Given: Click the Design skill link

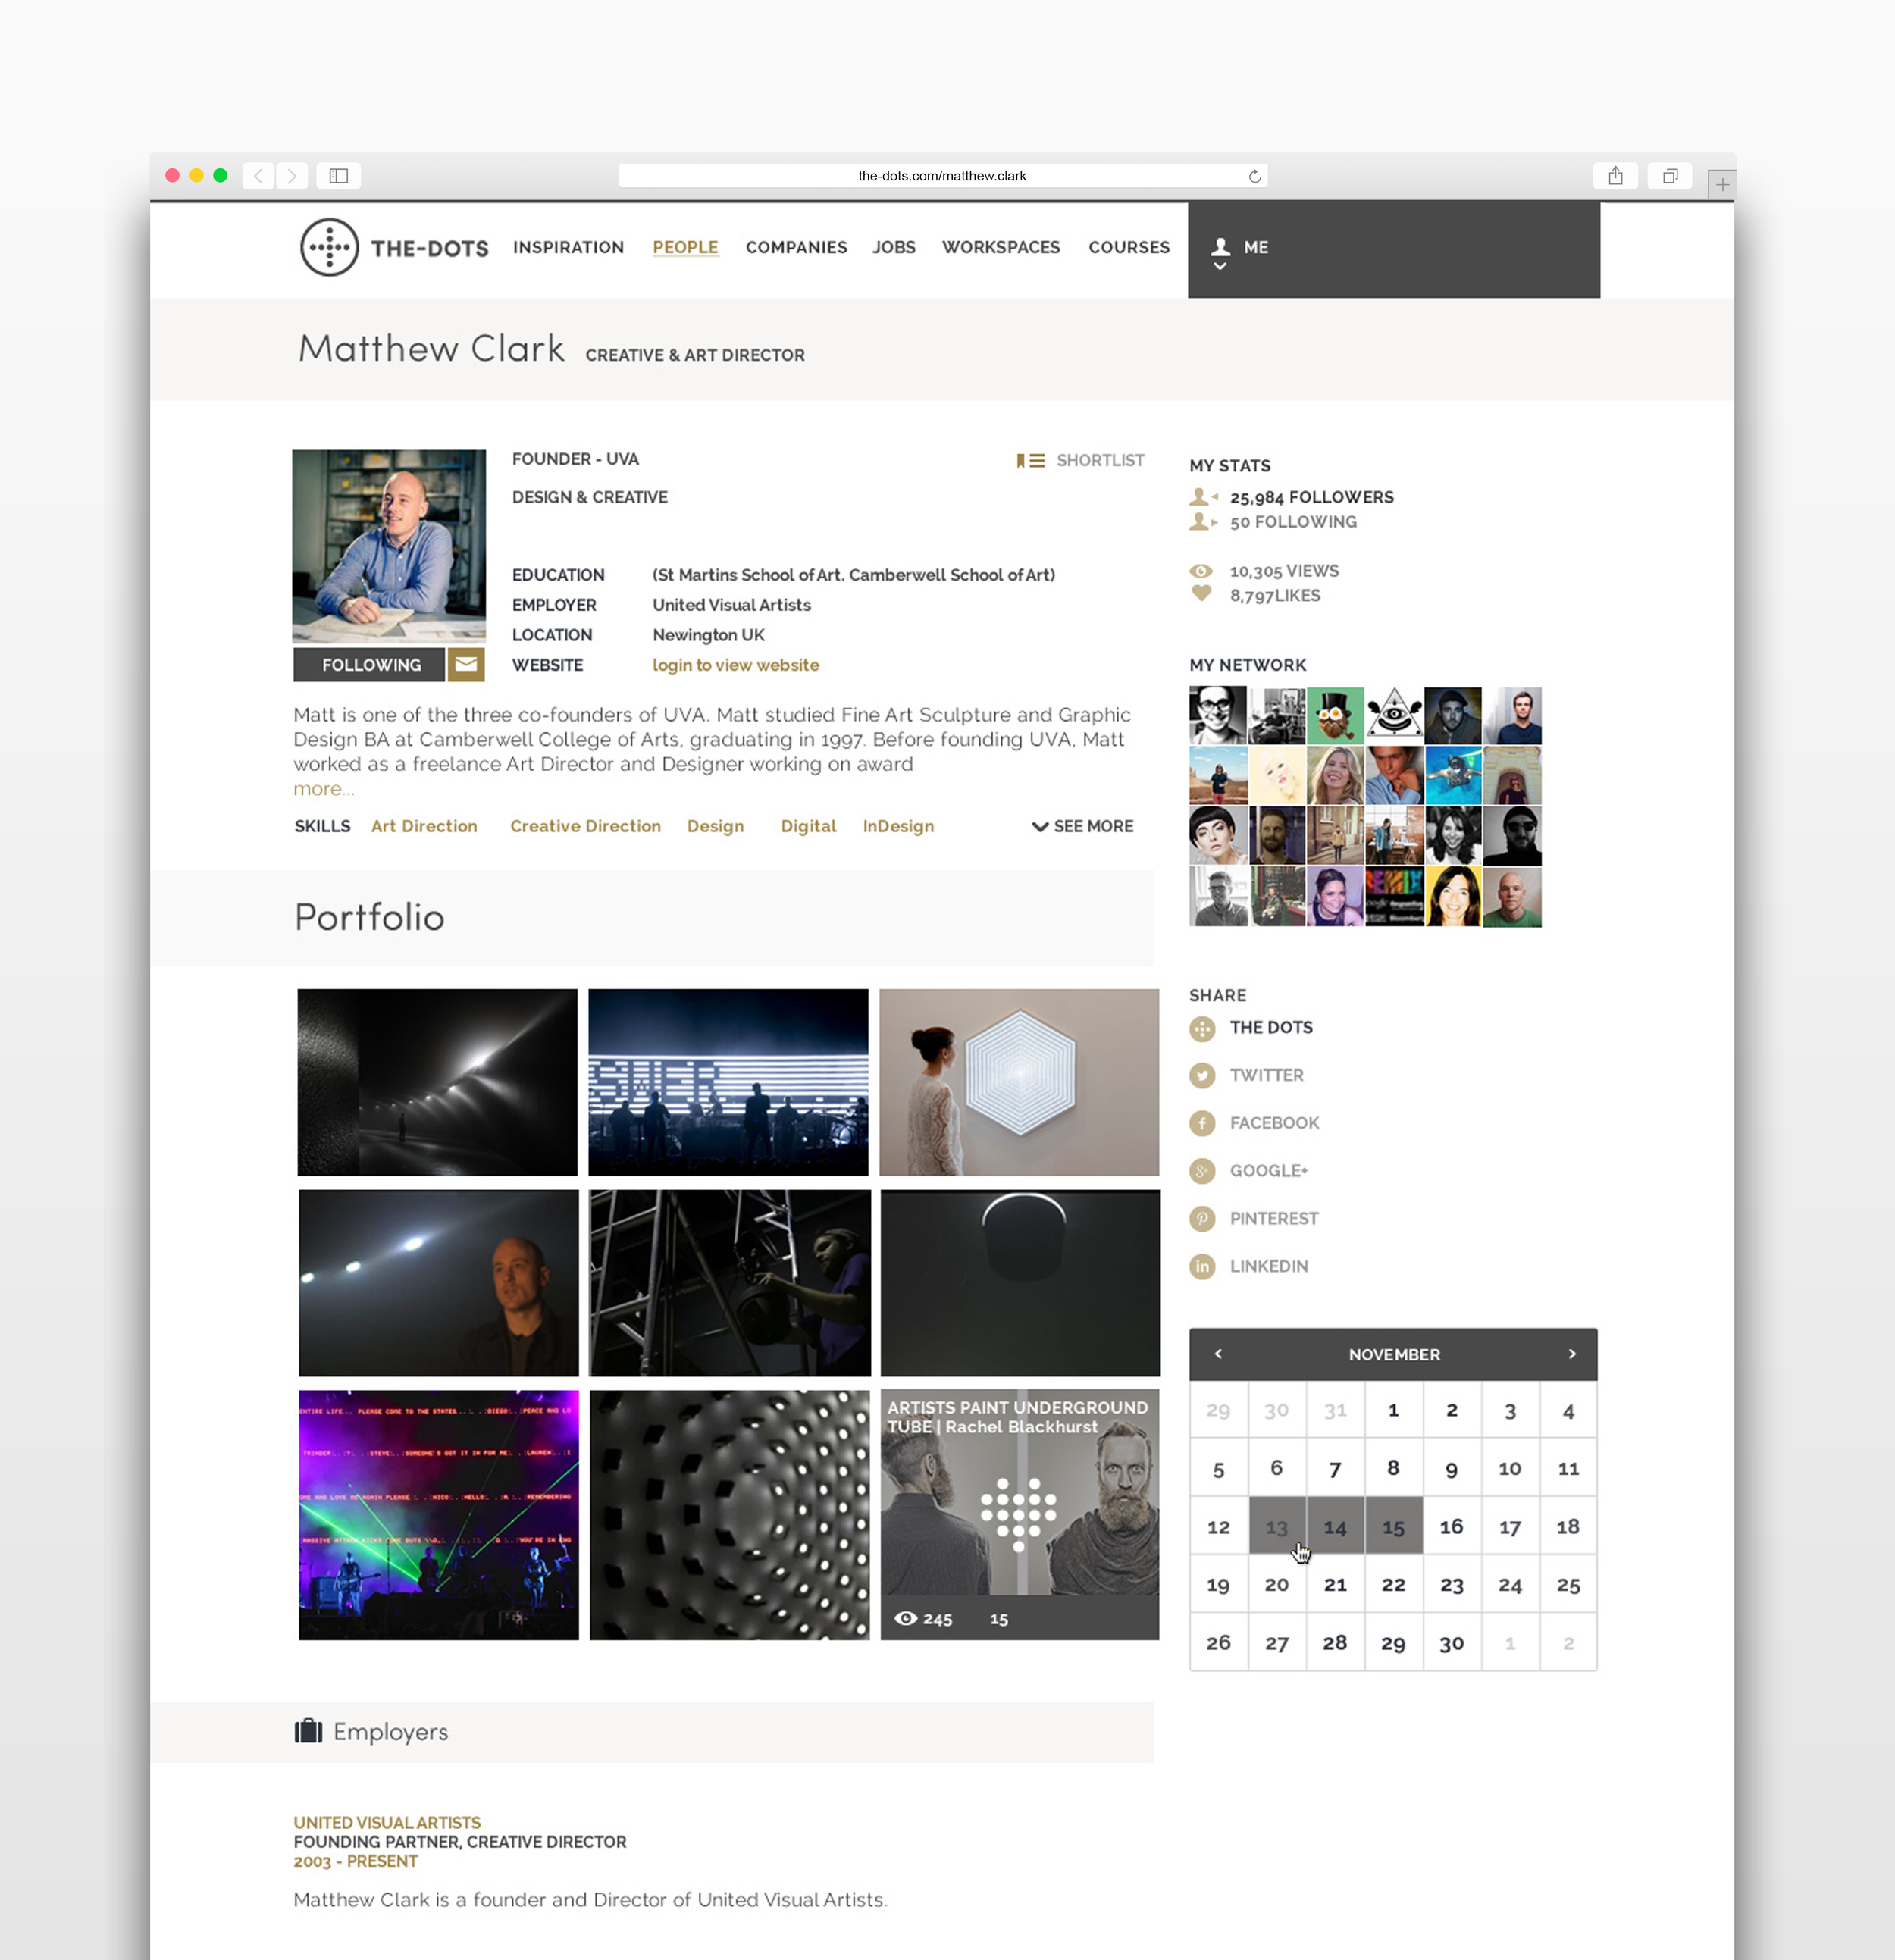Looking at the screenshot, I should [715, 826].
